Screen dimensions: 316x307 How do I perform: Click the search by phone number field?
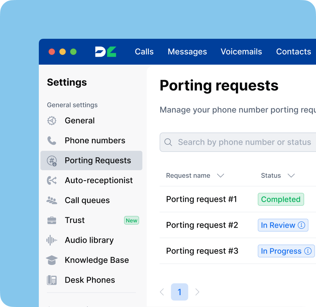pos(237,142)
